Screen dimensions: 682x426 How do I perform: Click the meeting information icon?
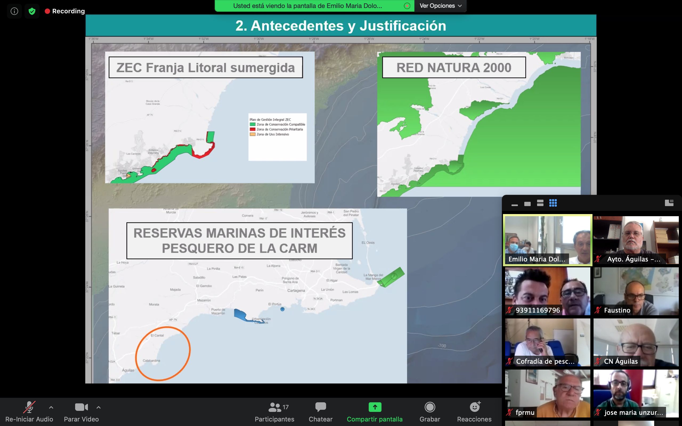tap(14, 11)
